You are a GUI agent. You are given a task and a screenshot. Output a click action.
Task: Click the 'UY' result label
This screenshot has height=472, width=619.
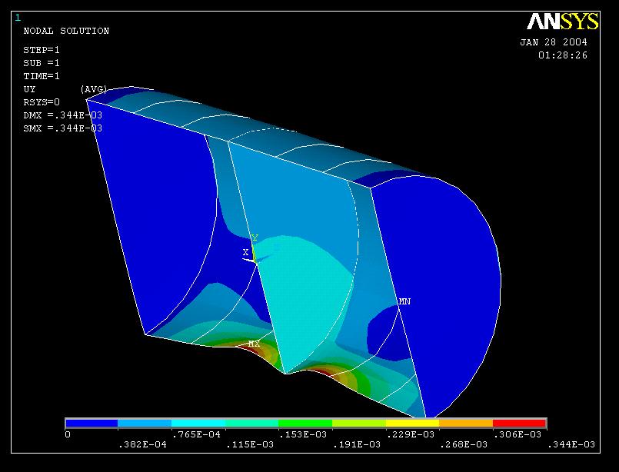click(30, 89)
